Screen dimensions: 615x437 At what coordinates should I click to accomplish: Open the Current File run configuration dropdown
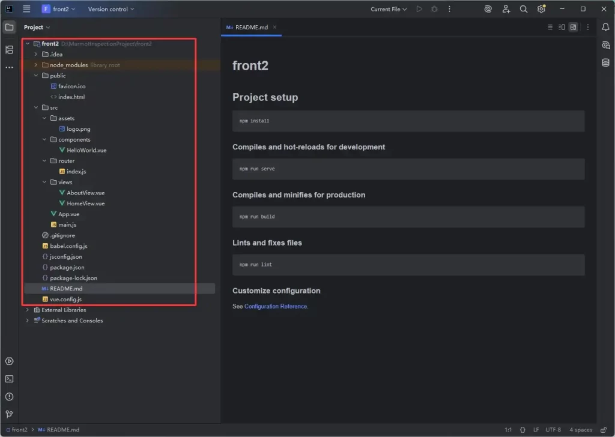[389, 9]
